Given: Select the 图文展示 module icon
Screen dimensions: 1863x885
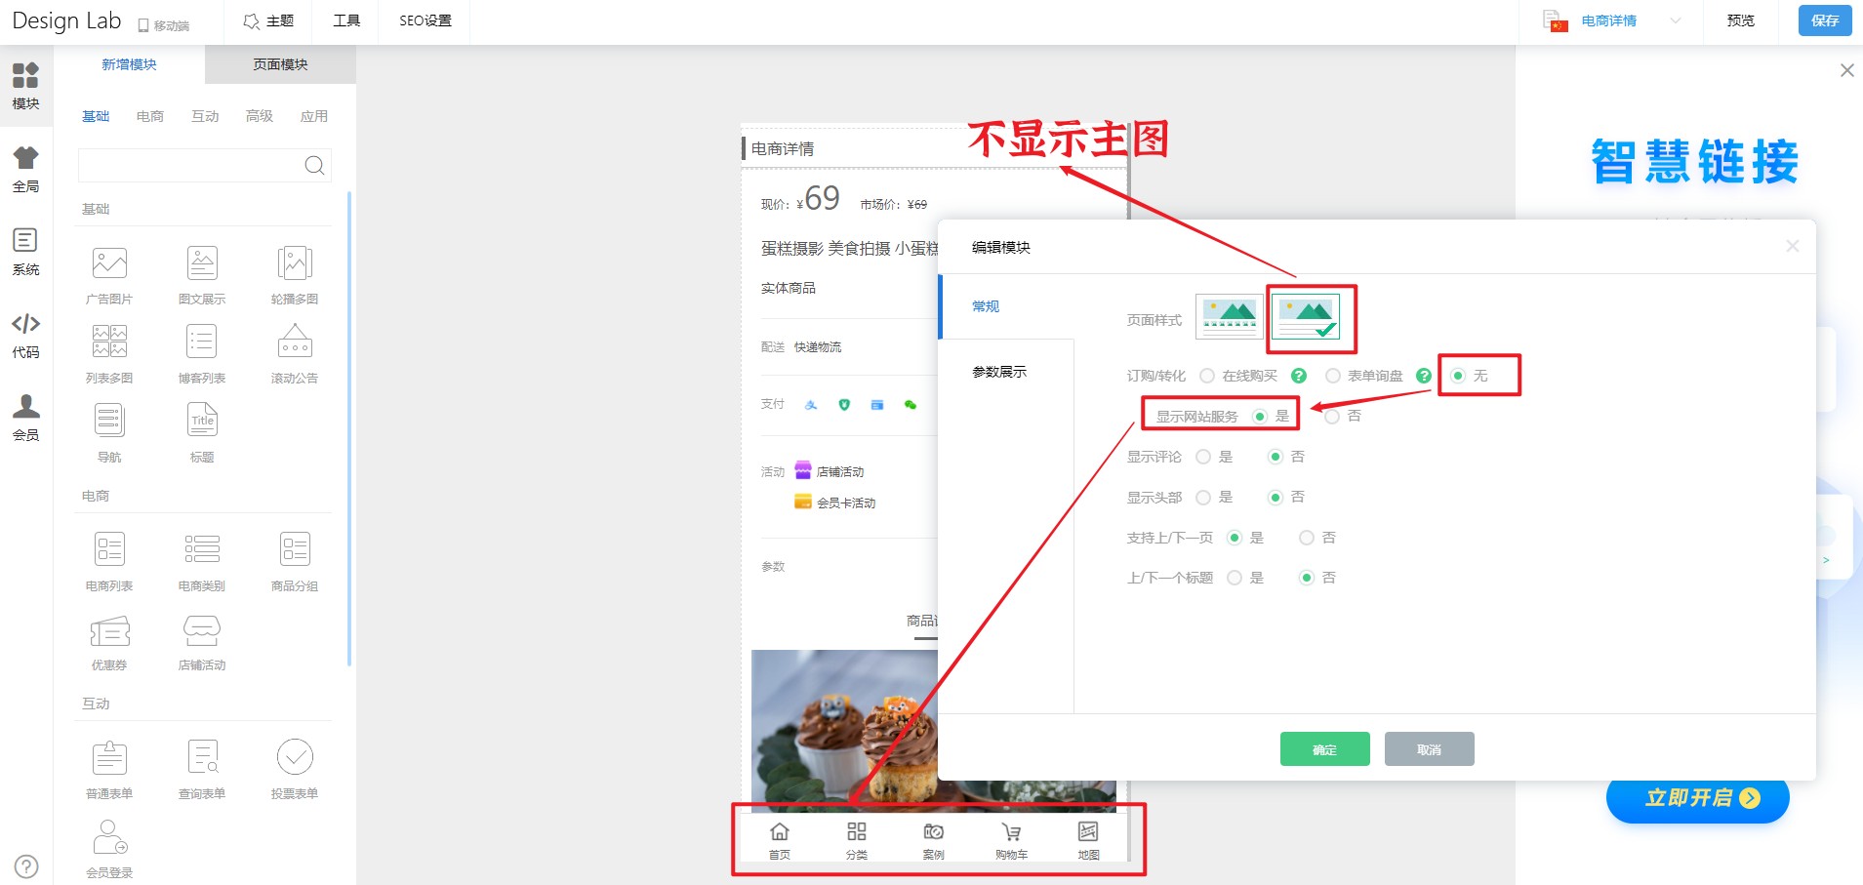Looking at the screenshot, I should [202, 263].
